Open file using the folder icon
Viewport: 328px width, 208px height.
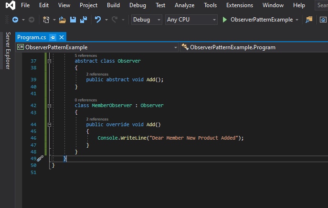(63, 20)
